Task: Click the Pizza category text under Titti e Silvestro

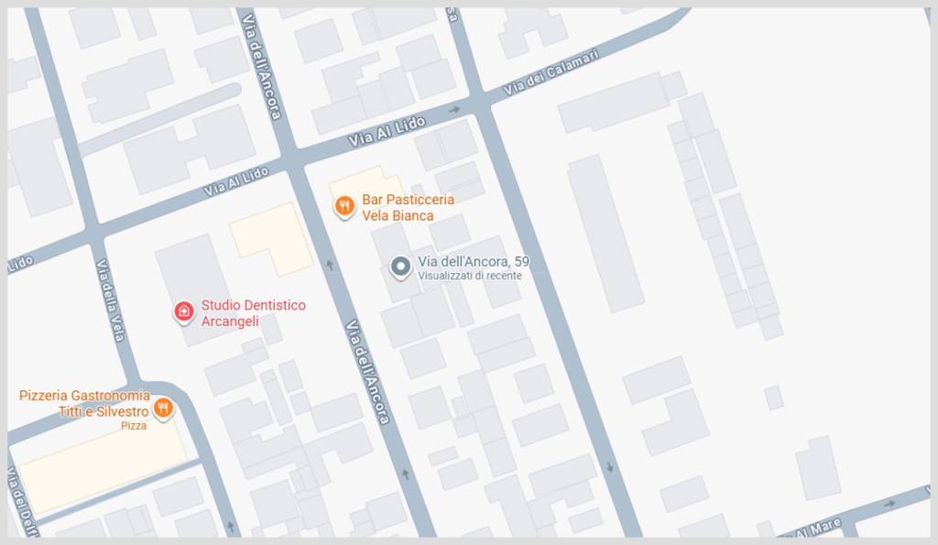Action: click(134, 426)
